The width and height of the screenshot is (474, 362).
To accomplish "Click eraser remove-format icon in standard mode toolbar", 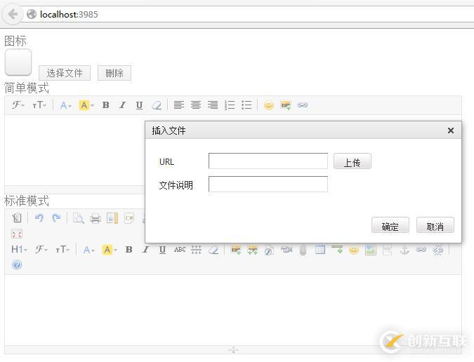I will click(213, 249).
